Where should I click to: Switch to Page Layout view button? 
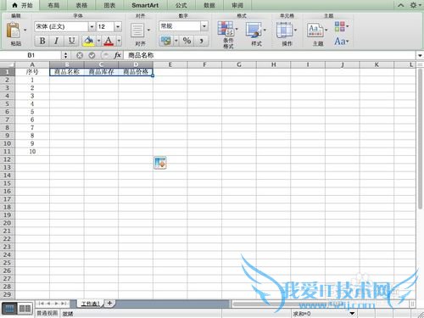tap(25, 308)
